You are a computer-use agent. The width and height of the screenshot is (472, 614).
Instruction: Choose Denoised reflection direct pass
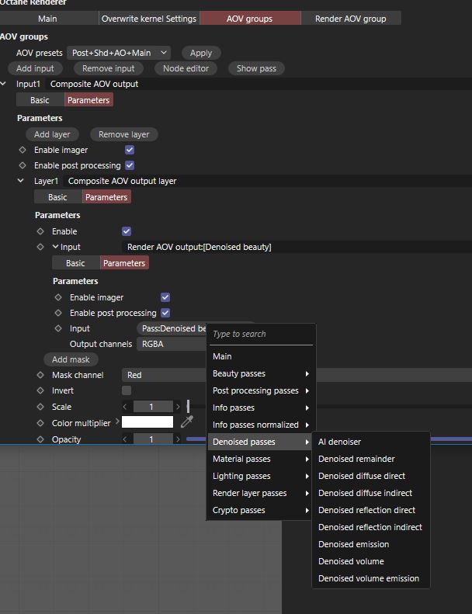coord(370,510)
